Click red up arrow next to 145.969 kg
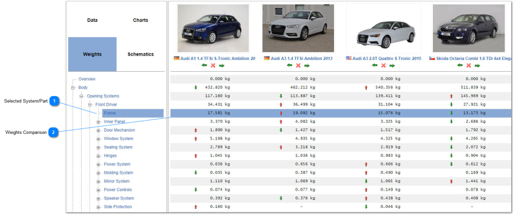Image resolution: width=514 pixels, height=215 pixels. 451,96
